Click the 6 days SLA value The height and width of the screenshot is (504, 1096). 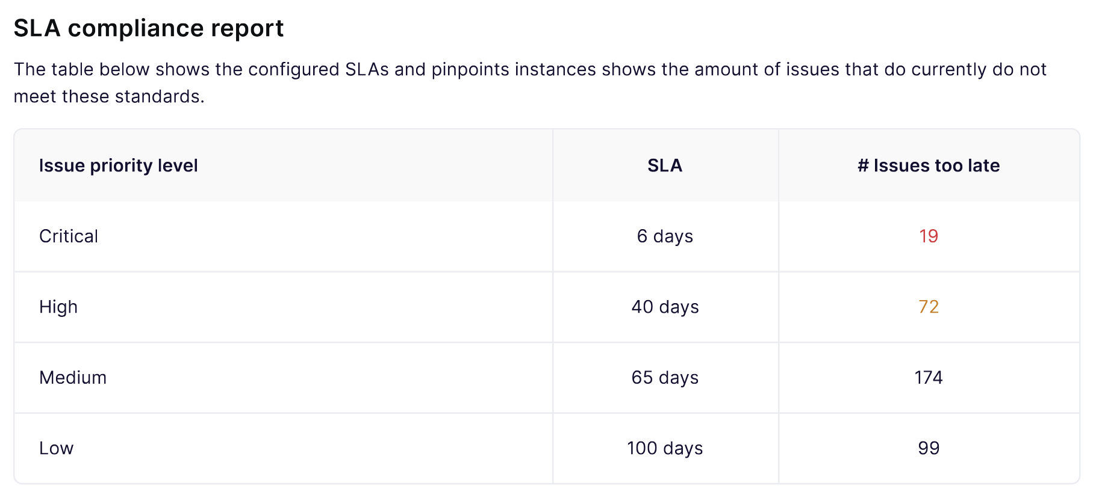point(665,236)
